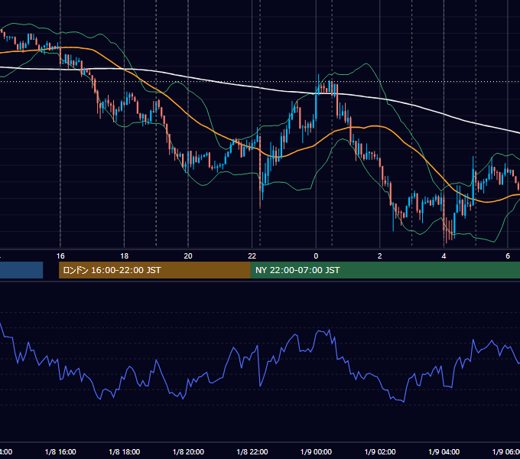Click the 1/9 04:00 date label
This screenshot has height=459, width=520.
click(x=444, y=451)
